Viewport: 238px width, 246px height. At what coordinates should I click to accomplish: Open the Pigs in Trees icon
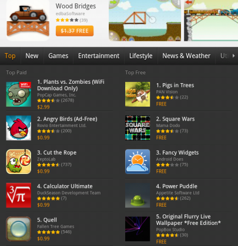(138, 94)
